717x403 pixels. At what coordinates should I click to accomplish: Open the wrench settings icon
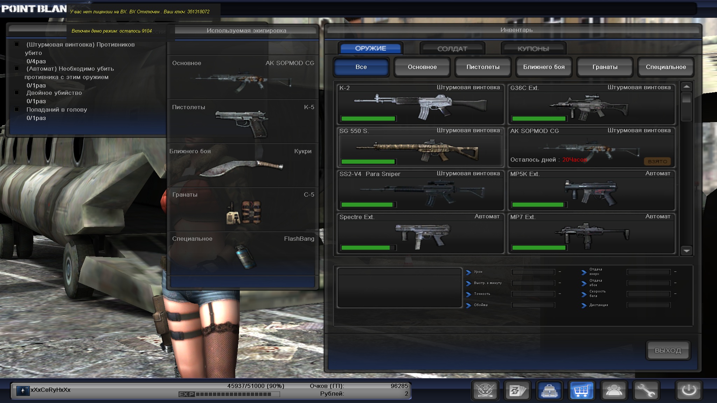[x=646, y=390]
